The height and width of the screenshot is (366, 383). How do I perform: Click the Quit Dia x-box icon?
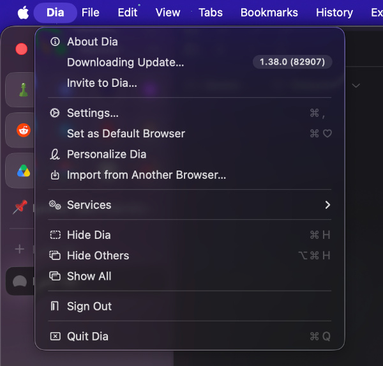pyautogui.click(x=55, y=337)
